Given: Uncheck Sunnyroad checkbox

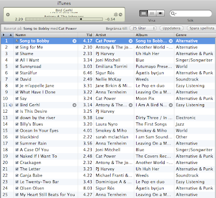Looking at the screenshot, I should click(x=17, y=66).
